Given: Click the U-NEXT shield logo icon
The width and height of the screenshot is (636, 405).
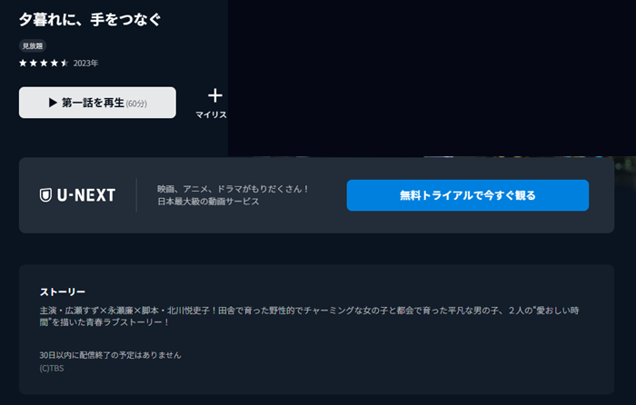Looking at the screenshot, I should [x=45, y=195].
